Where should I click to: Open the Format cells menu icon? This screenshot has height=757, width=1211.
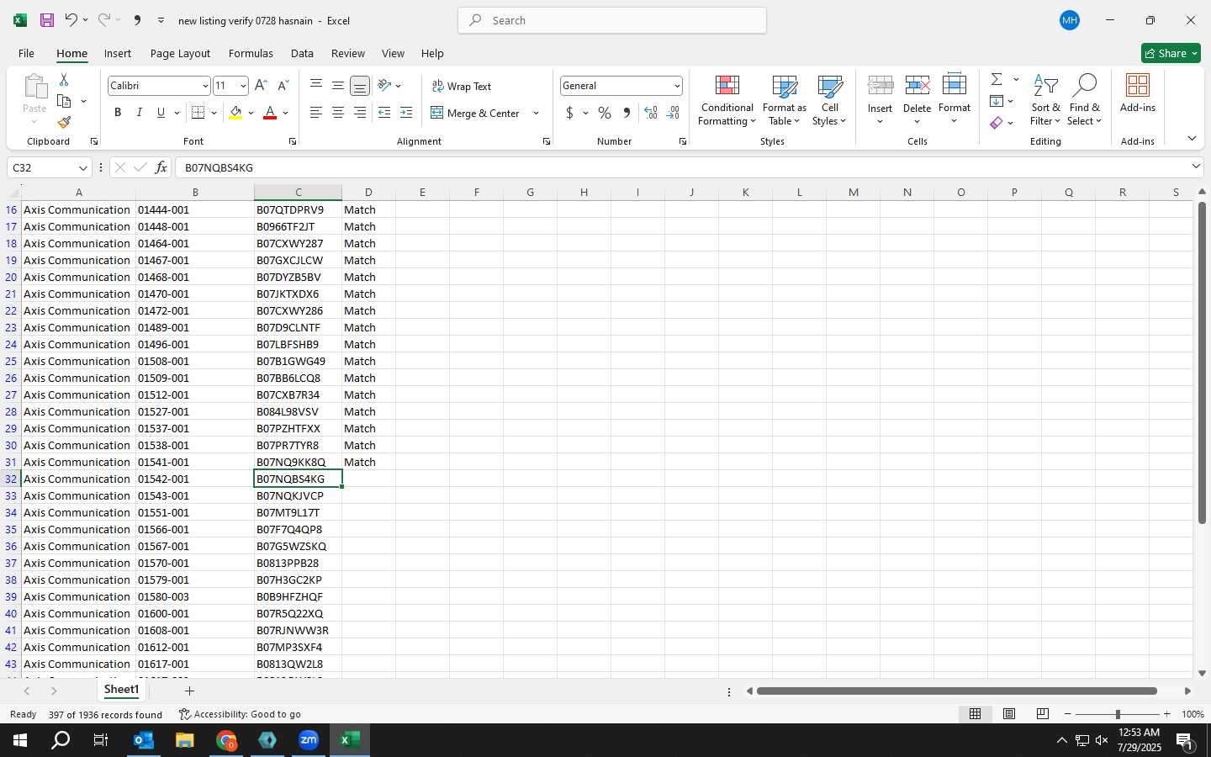[955, 86]
